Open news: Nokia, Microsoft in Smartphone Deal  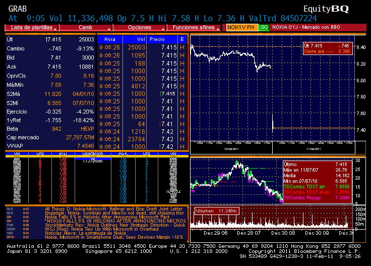(114, 237)
